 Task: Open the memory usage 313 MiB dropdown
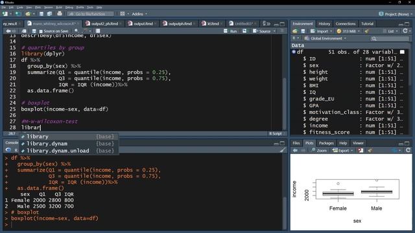coord(348,31)
